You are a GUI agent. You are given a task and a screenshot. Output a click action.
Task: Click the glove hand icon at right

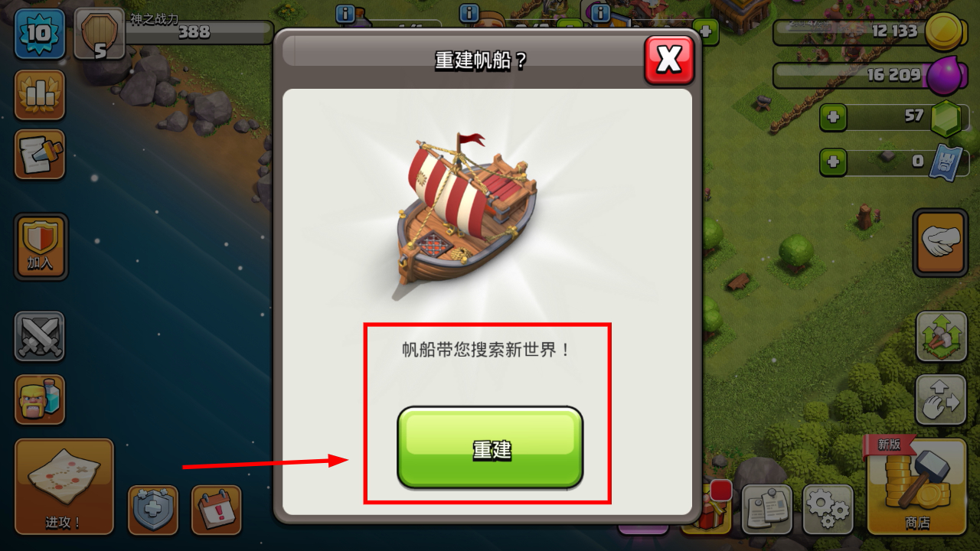point(941,243)
